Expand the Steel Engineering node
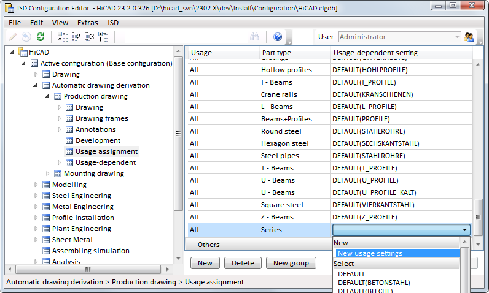The image size is (489, 293). (36, 196)
